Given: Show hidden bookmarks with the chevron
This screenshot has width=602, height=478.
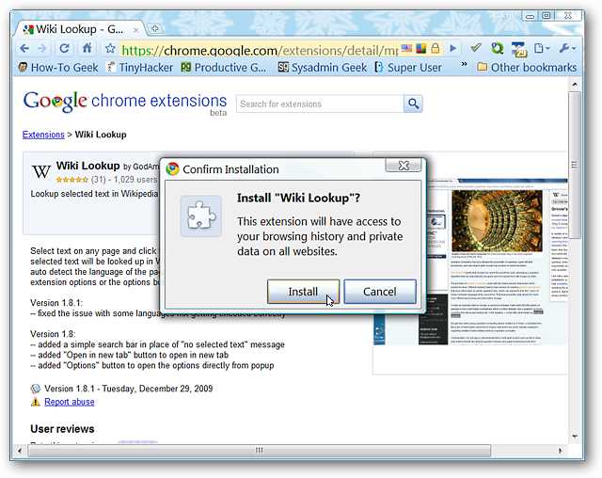Looking at the screenshot, I should [464, 64].
